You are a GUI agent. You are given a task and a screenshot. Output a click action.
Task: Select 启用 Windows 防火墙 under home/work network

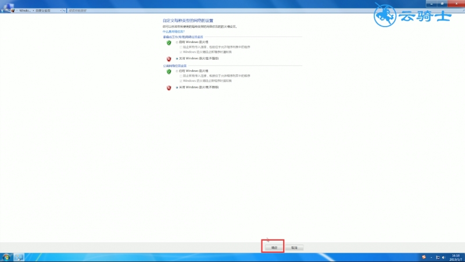177,42
